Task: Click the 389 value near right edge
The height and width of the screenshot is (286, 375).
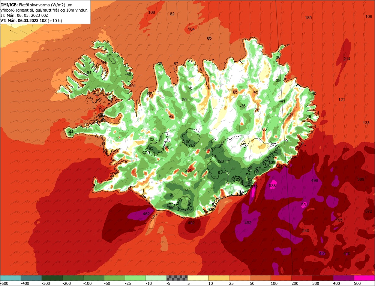Action: pos(361,179)
